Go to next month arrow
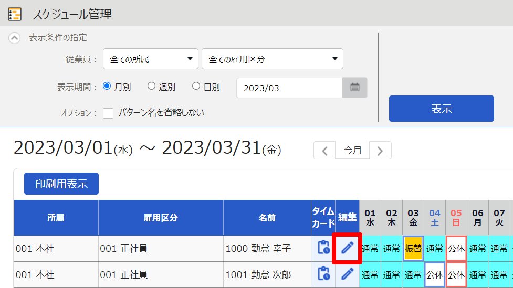This screenshot has height=288, width=513. [x=380, y=151]
